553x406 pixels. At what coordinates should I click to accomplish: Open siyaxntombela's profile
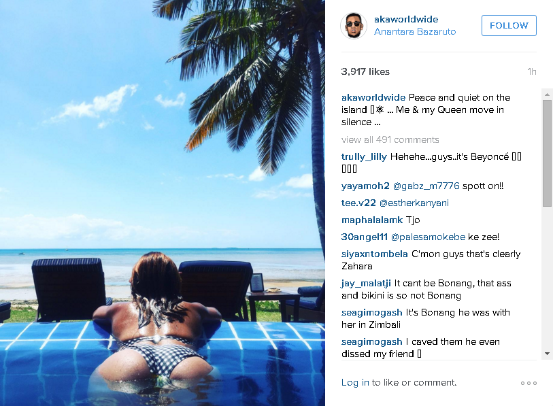pos(375,254)
